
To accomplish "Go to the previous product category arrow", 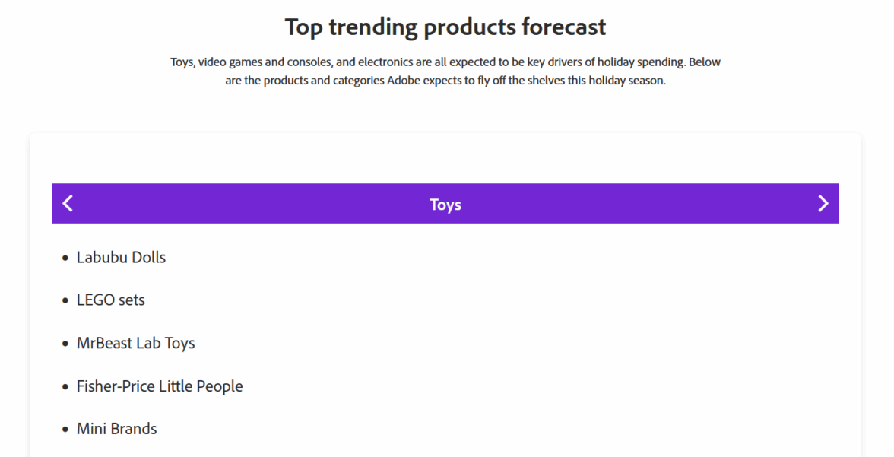I will (x=68, y=203).
